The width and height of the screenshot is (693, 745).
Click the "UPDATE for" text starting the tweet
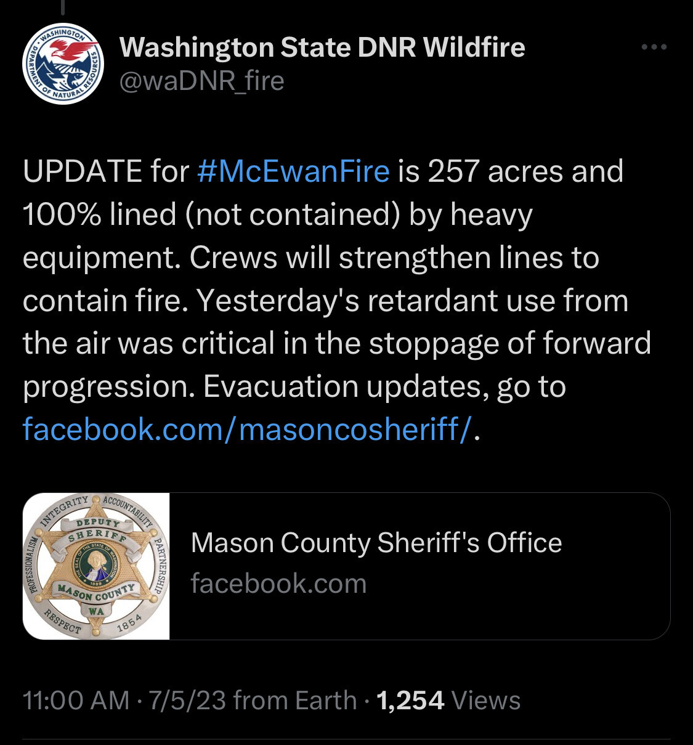pyautogui.click(x=105, y=171)
